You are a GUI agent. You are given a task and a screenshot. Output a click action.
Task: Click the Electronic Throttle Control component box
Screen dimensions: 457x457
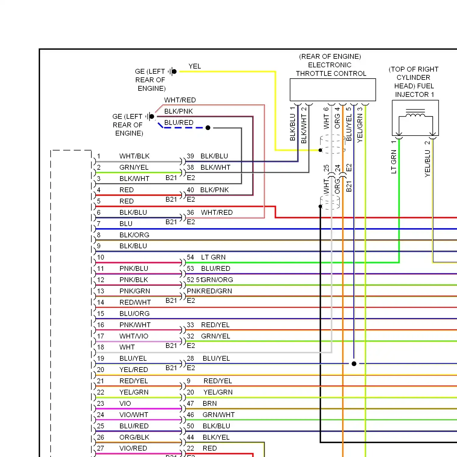[x=333, y=90]
